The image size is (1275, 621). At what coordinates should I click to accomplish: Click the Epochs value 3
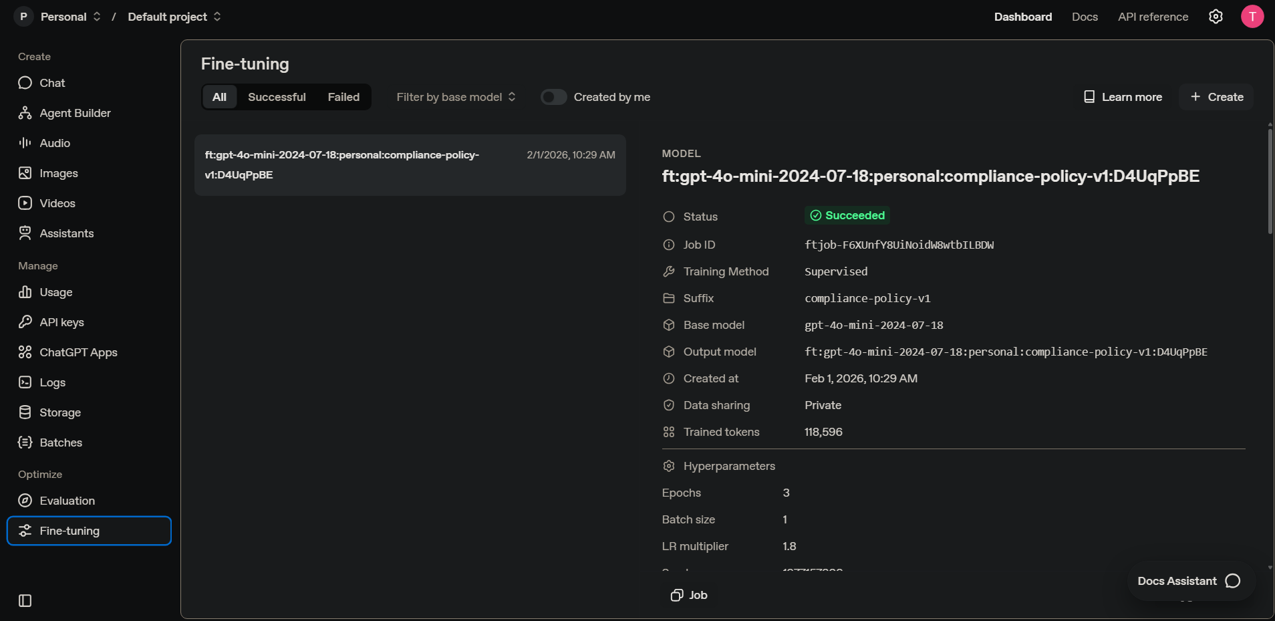coord(786,493)
